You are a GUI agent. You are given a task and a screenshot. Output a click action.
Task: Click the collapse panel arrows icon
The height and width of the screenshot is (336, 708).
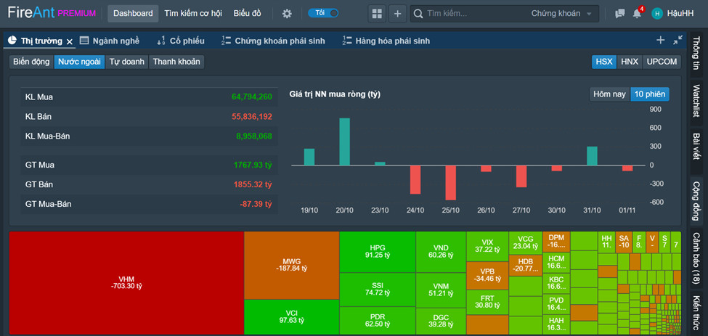[678, 41]
